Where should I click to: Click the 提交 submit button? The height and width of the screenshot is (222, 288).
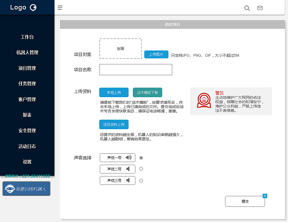coord(245,201)
